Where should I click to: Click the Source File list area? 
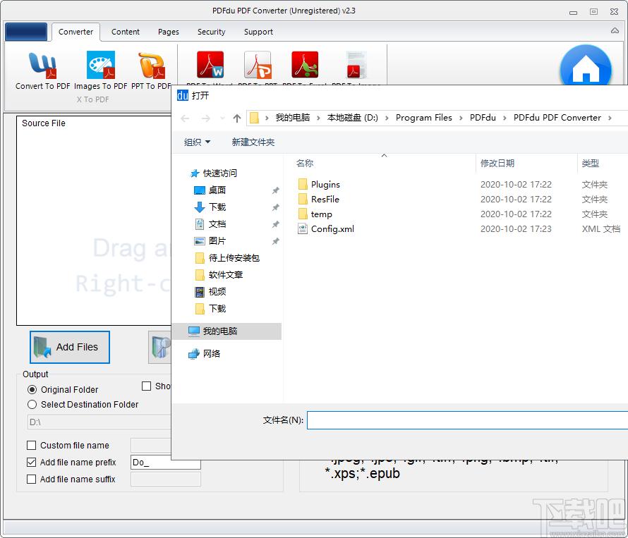point(94,221)
